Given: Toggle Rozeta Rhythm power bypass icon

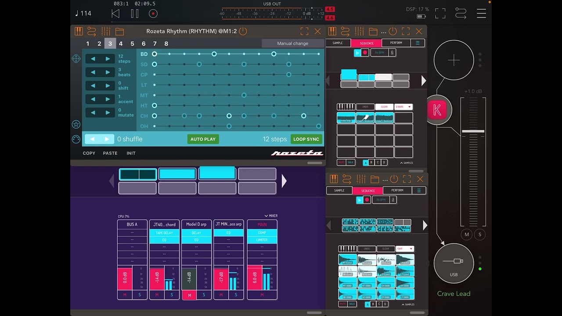Looking at the screenshot, I should (243, 31).
